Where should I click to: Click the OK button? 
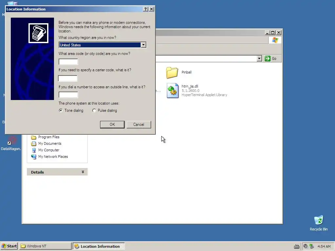click(112, 125)
